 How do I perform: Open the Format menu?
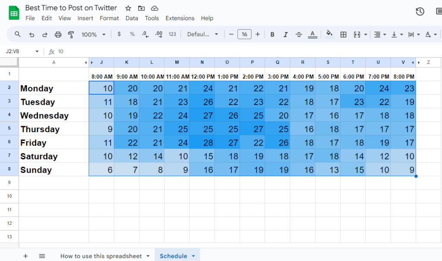point(109,18)
